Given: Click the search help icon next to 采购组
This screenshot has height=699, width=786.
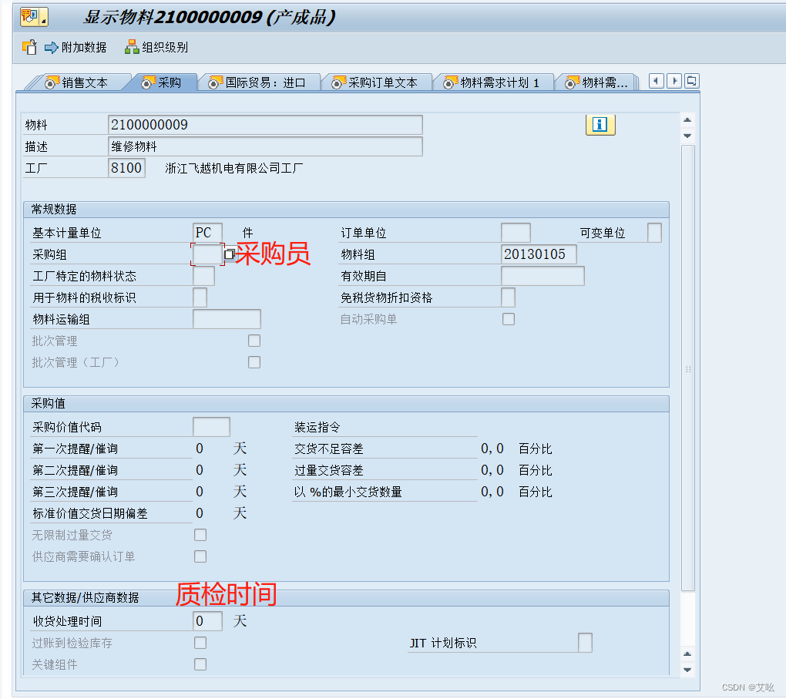Looking at the screenshot, I should click(x=229, y=254).
